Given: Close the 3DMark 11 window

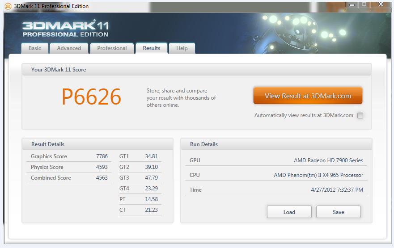Looking at the screenshot, I should point(381,5).
